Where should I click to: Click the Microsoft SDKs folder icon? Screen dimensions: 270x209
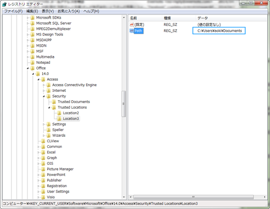point(33,18)
